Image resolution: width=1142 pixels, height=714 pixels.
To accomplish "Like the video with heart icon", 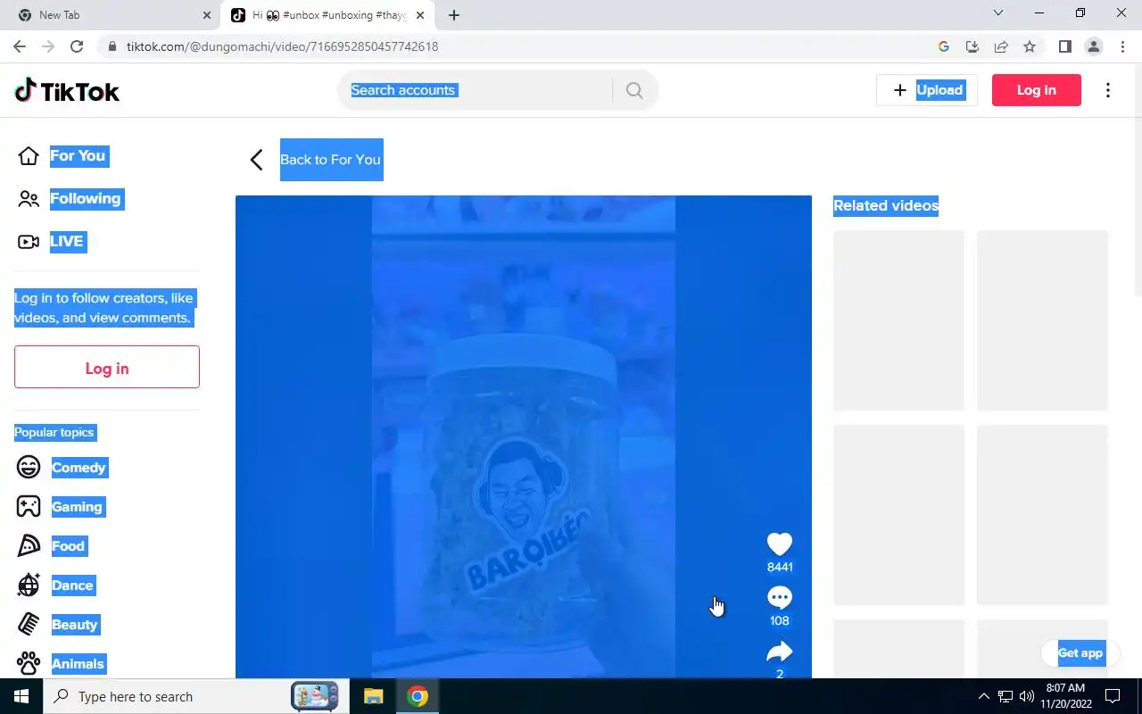I will tap(780, 544).
